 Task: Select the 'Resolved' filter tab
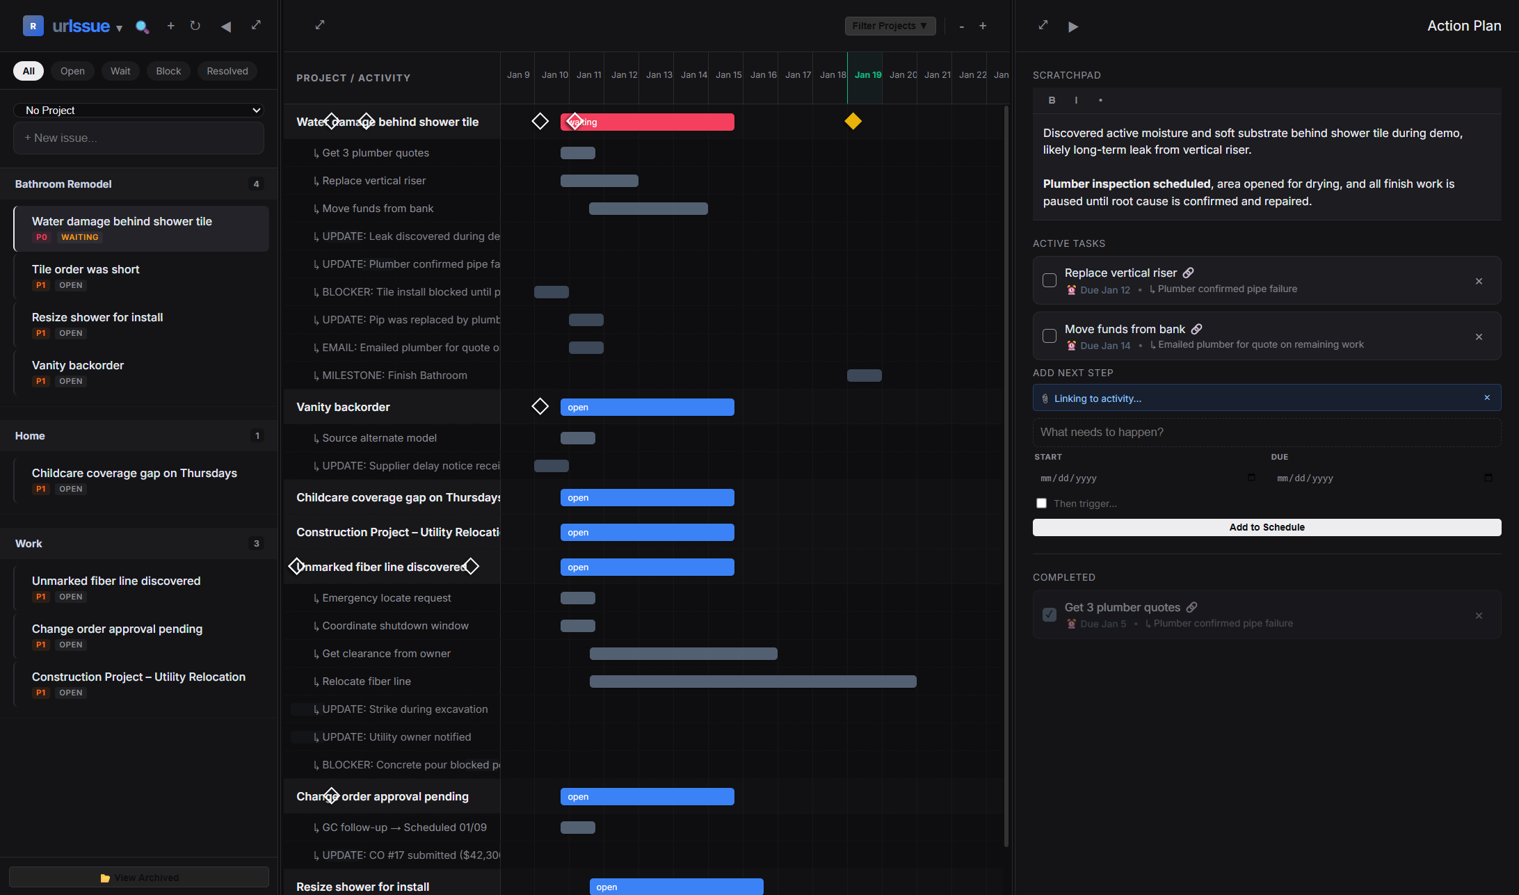[x=227, y=70]
